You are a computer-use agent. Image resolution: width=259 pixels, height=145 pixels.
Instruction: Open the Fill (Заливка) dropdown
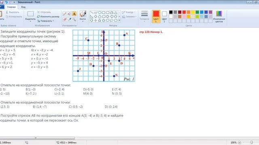[x=129, y=17]
